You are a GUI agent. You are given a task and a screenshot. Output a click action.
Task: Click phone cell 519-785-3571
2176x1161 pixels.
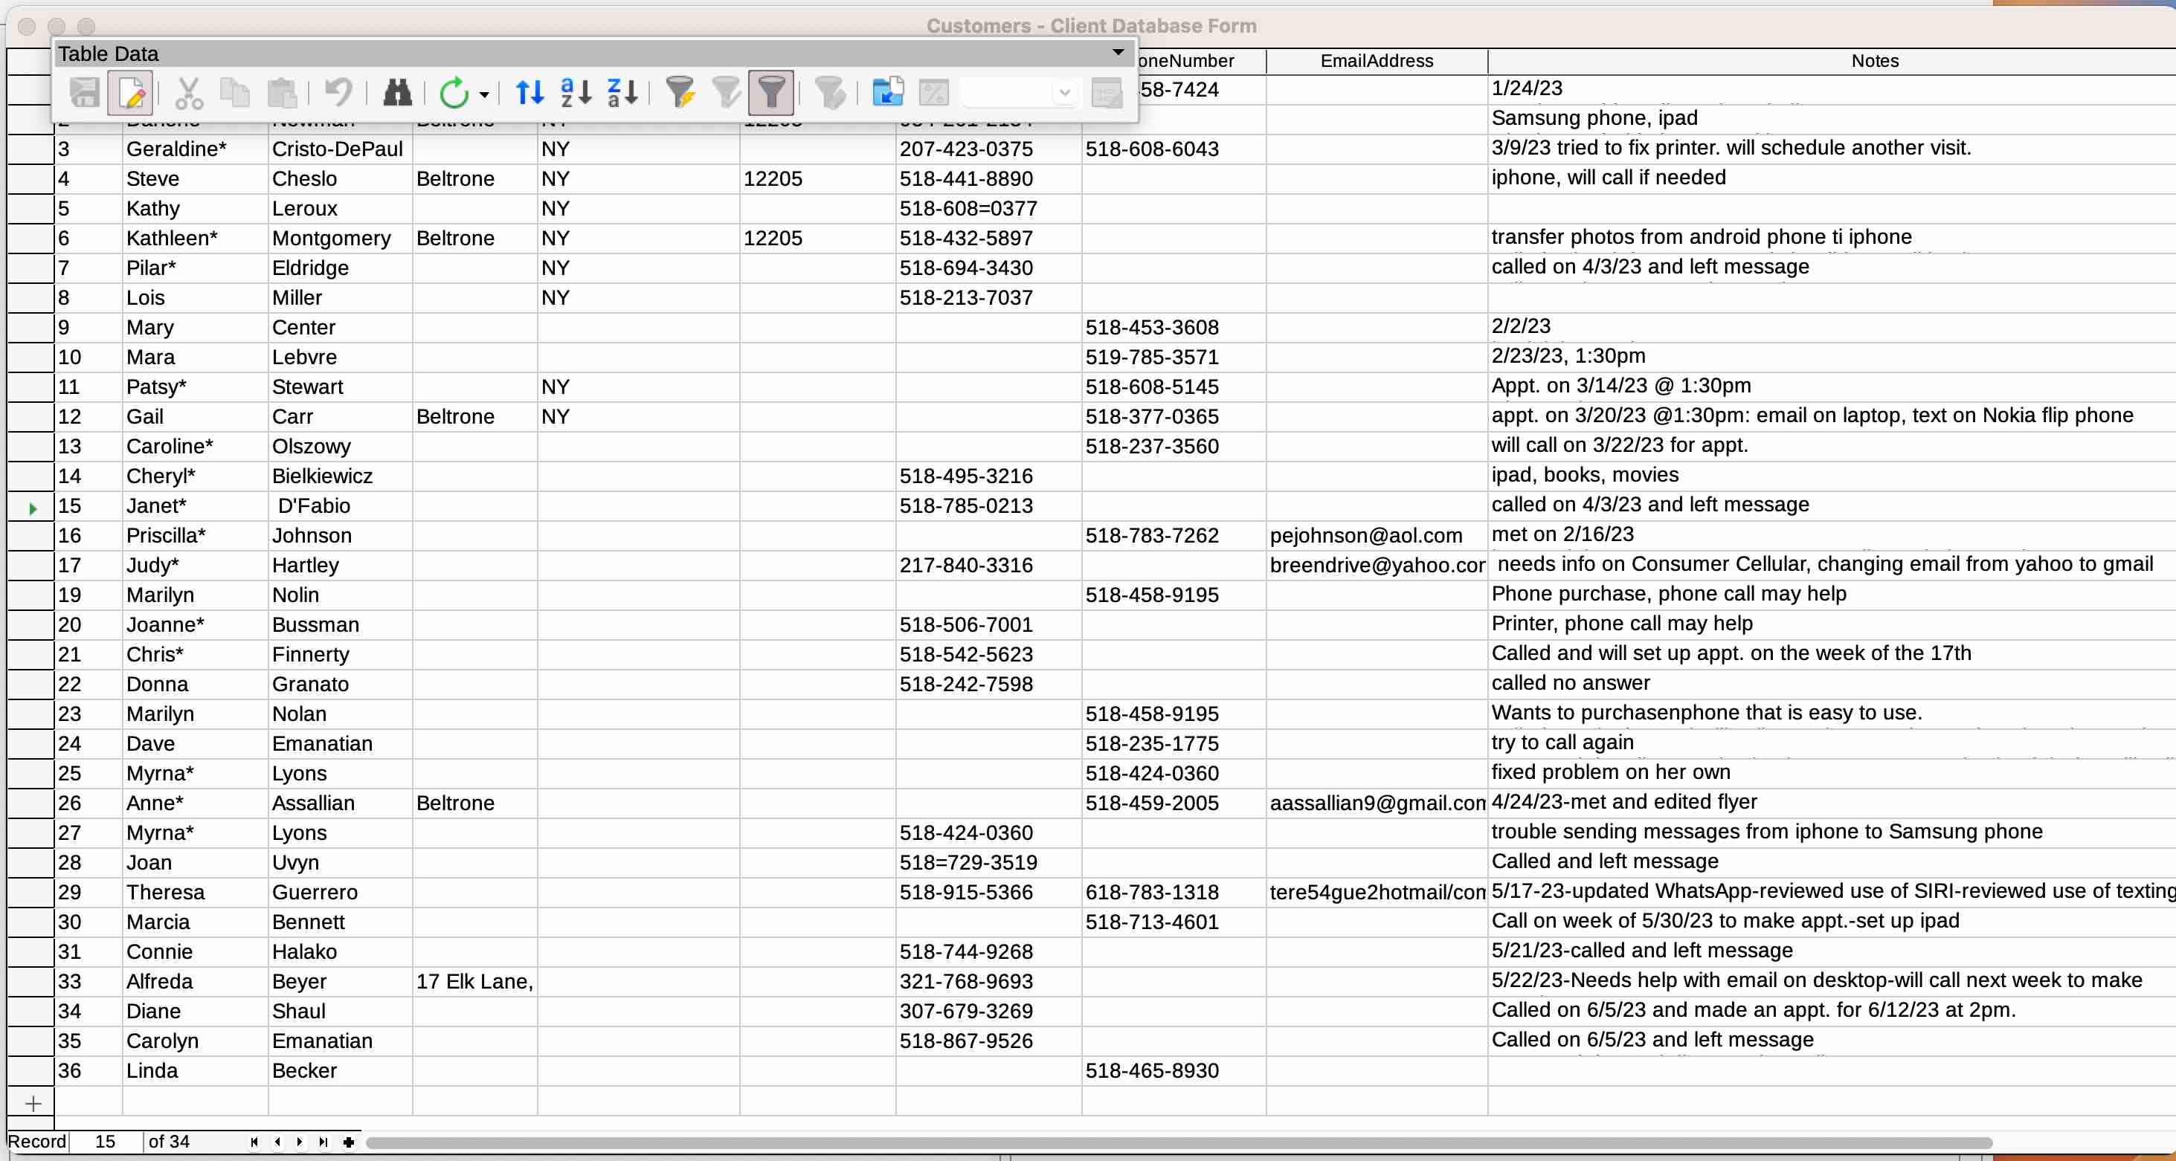click(1174, 358)
